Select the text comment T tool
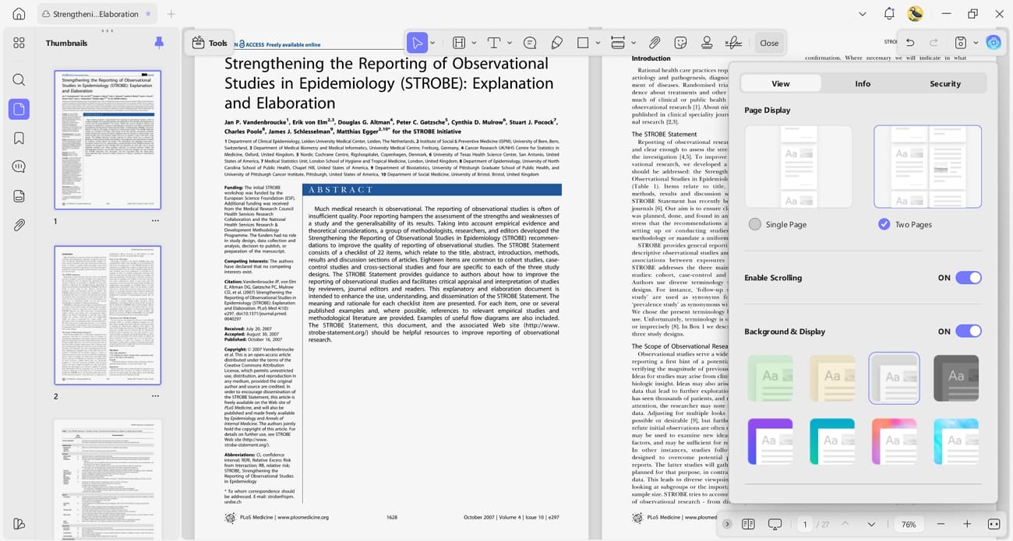Viewport: 1013px width, 541px height. pos(493,43)
